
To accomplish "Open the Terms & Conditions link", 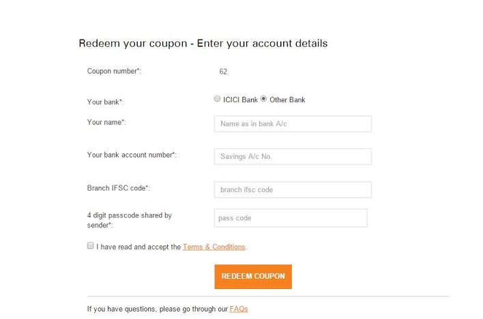I will click(x=214, y=247).
